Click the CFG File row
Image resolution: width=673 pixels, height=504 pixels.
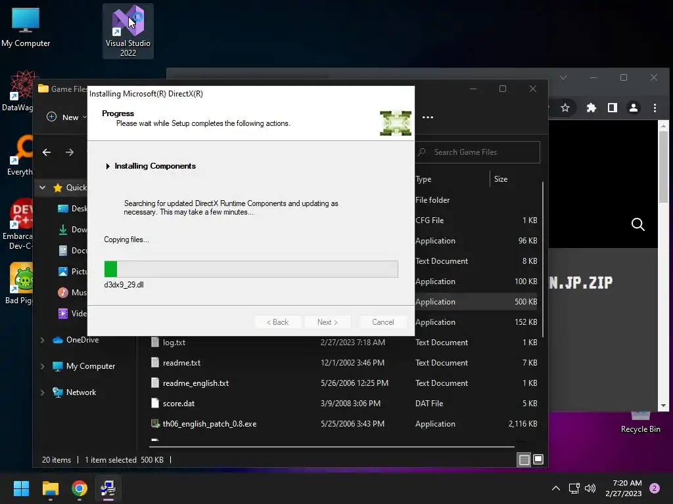[476, 220]
